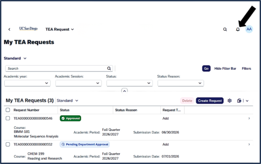Click request number TEA00000000000000552
261x164 pixels.
pyautogui.click(x=33, y=144)
